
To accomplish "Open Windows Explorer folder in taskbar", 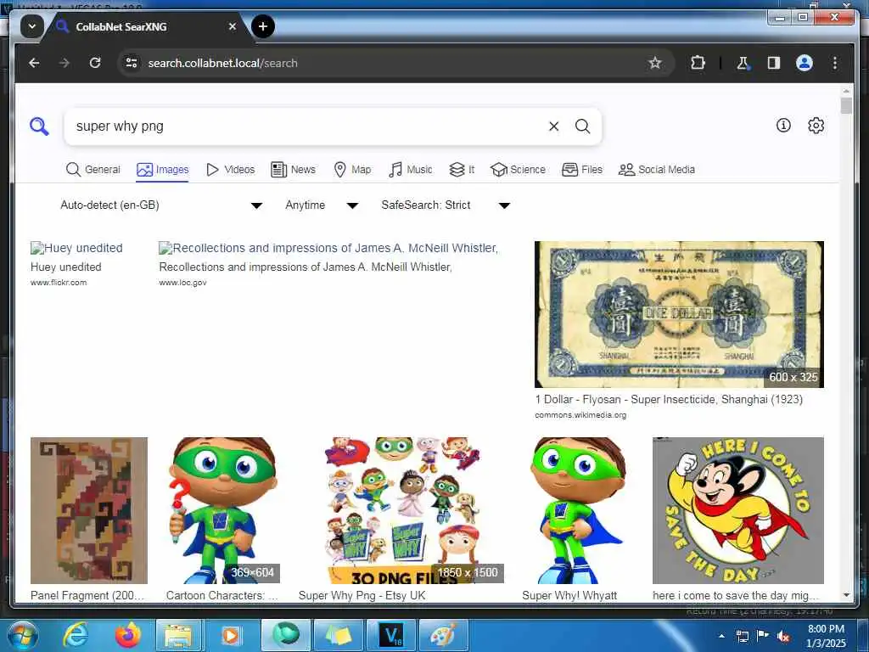I will coord(177,635).
